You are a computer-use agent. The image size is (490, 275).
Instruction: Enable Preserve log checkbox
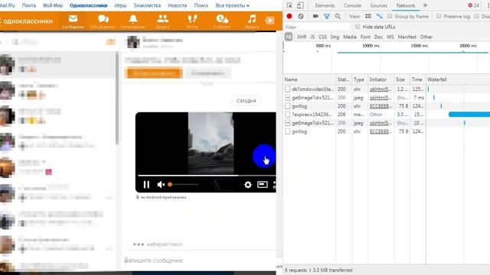click(x=439, y=16)
